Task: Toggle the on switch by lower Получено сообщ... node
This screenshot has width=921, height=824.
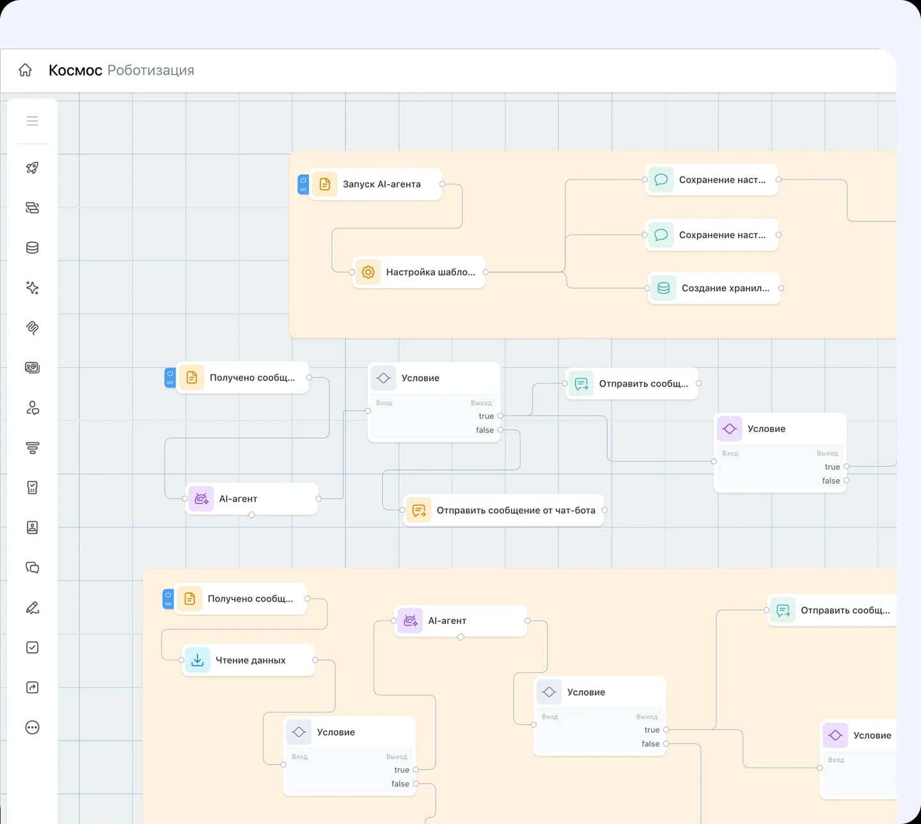Action: (168, 599)
